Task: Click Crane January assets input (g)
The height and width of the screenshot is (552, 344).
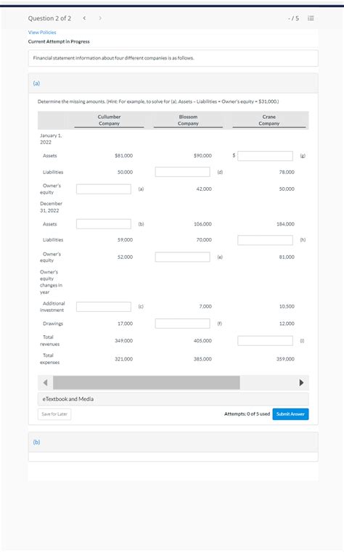Action: pos(265,156)
